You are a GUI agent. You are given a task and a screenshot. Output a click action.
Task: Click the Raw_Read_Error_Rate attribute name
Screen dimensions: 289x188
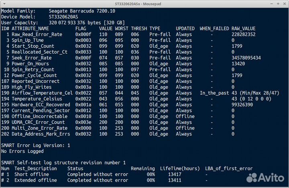point(37,34)
